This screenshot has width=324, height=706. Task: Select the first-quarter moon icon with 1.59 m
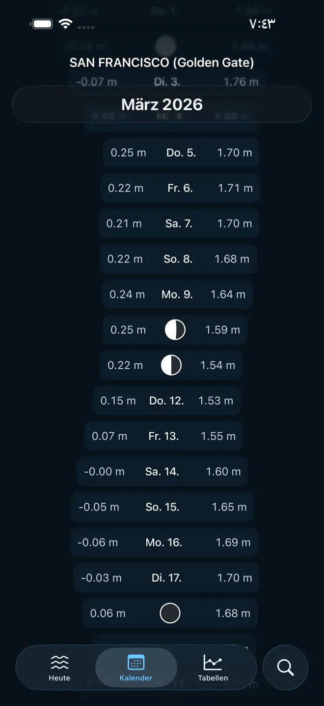coord(175,330)
